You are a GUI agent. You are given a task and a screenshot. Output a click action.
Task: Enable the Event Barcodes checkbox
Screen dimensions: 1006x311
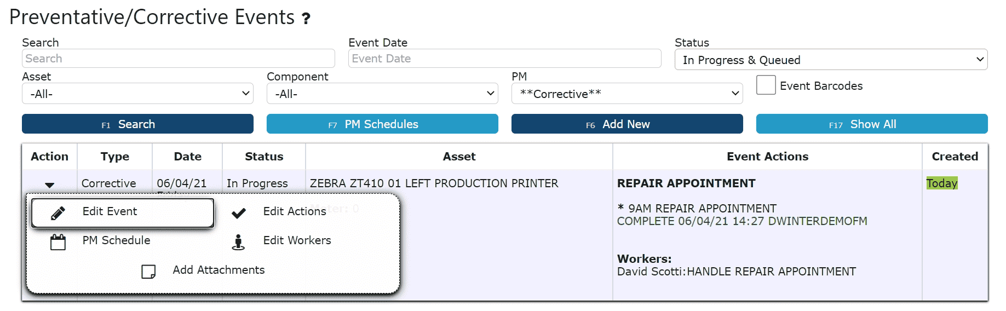(x=766, y=85)
